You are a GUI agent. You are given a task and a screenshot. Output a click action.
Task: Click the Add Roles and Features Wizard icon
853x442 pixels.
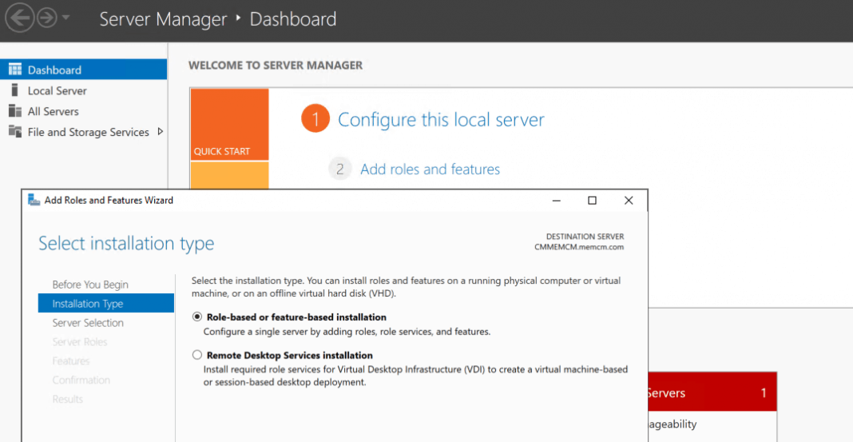pyautogui.click(x=34, y=200)
